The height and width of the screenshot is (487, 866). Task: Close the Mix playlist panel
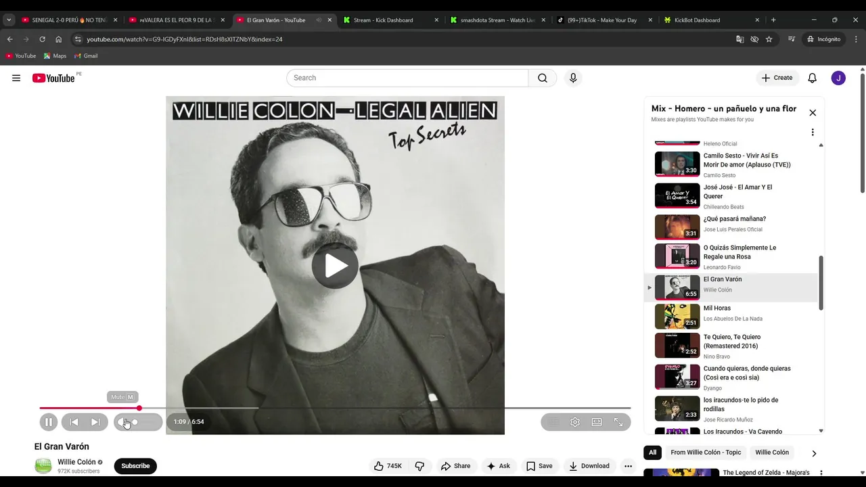(x=813, y=113)
